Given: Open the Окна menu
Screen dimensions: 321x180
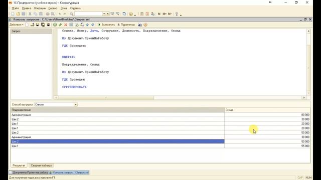Looking at the screenshot, I should [64, 8].
